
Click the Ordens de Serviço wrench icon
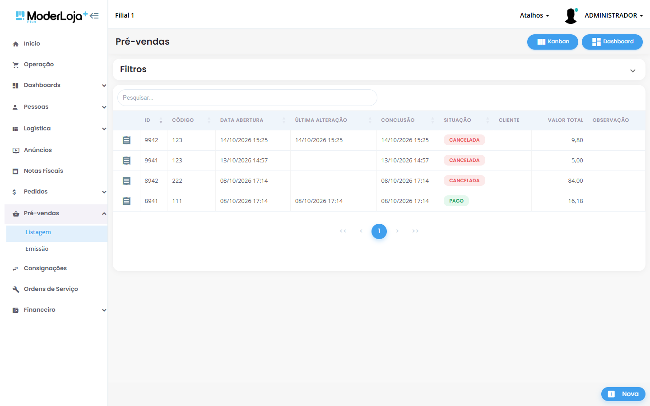point(16,289)
